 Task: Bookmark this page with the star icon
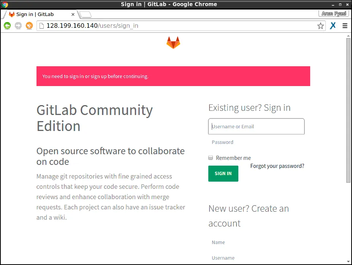pos(320,26)
